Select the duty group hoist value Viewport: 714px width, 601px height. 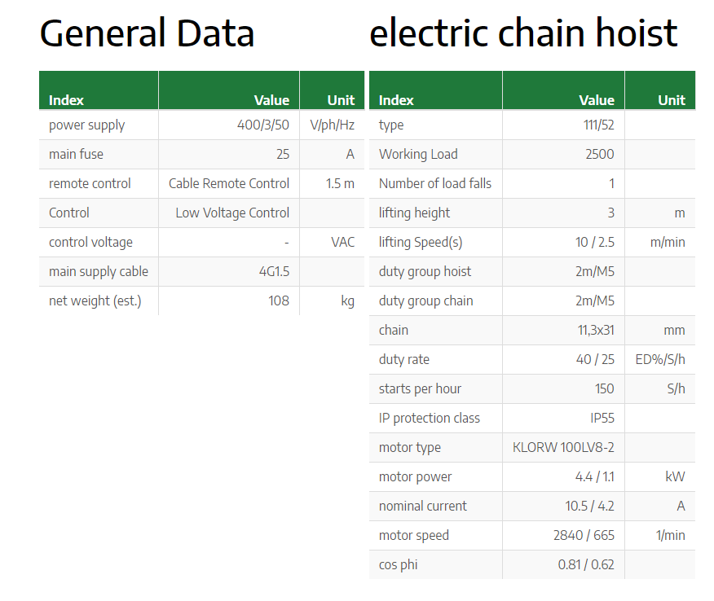(x=594, y=272)
